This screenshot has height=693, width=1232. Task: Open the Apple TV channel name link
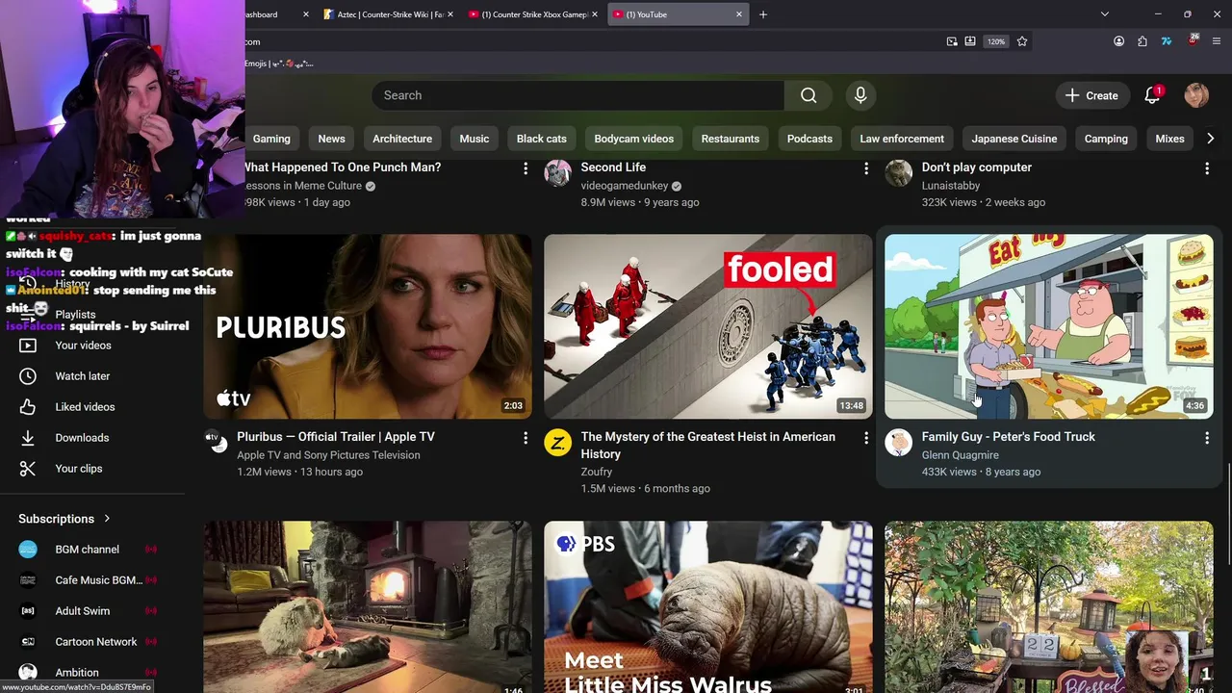[328, 455]
